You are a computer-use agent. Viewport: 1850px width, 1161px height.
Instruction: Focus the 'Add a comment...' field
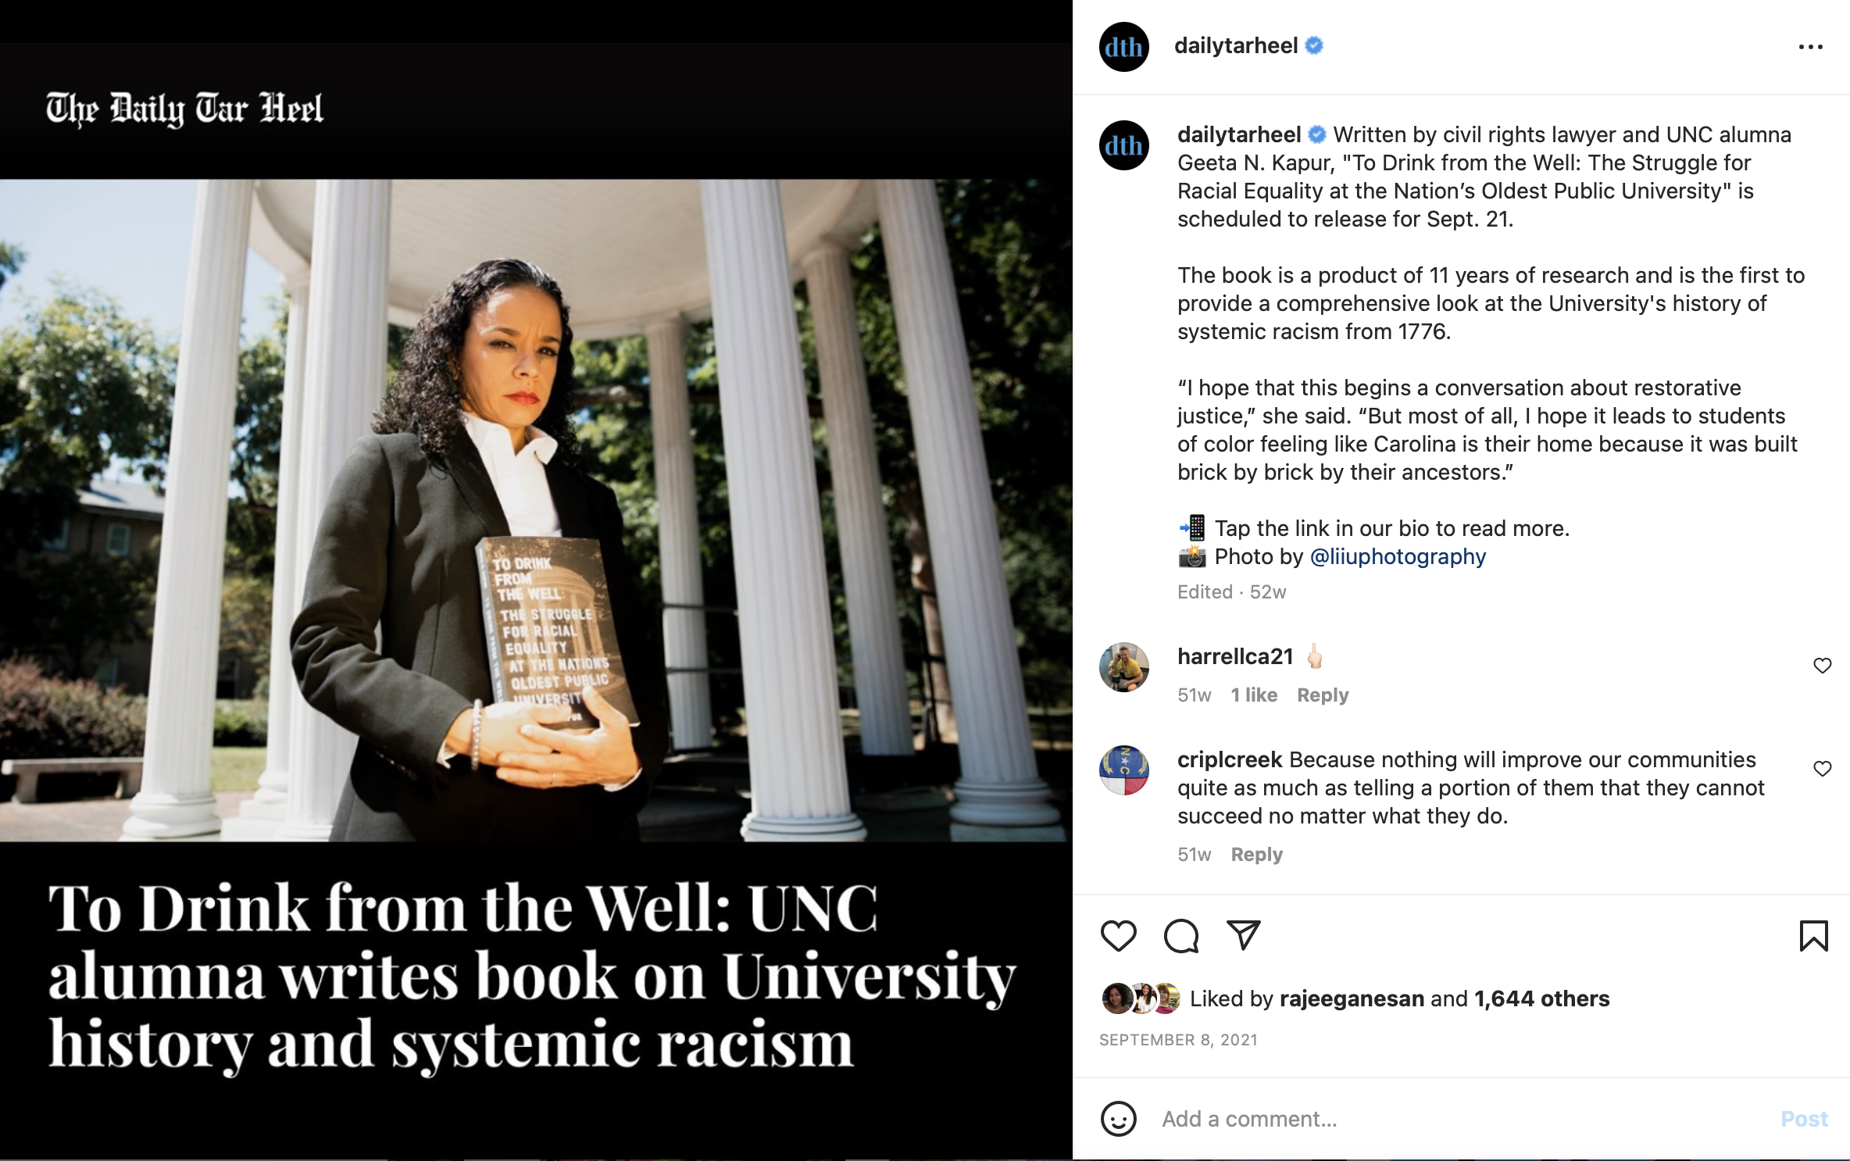pyautogui.click(x=1461, y=1119)
